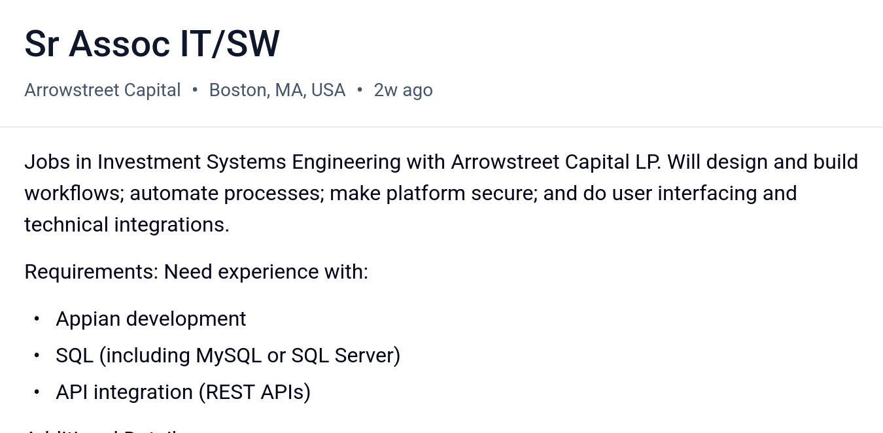This screenshot has height=433, width=883.
Task: Click Arrowstreet Capital LP in the description
Action: 555,162
